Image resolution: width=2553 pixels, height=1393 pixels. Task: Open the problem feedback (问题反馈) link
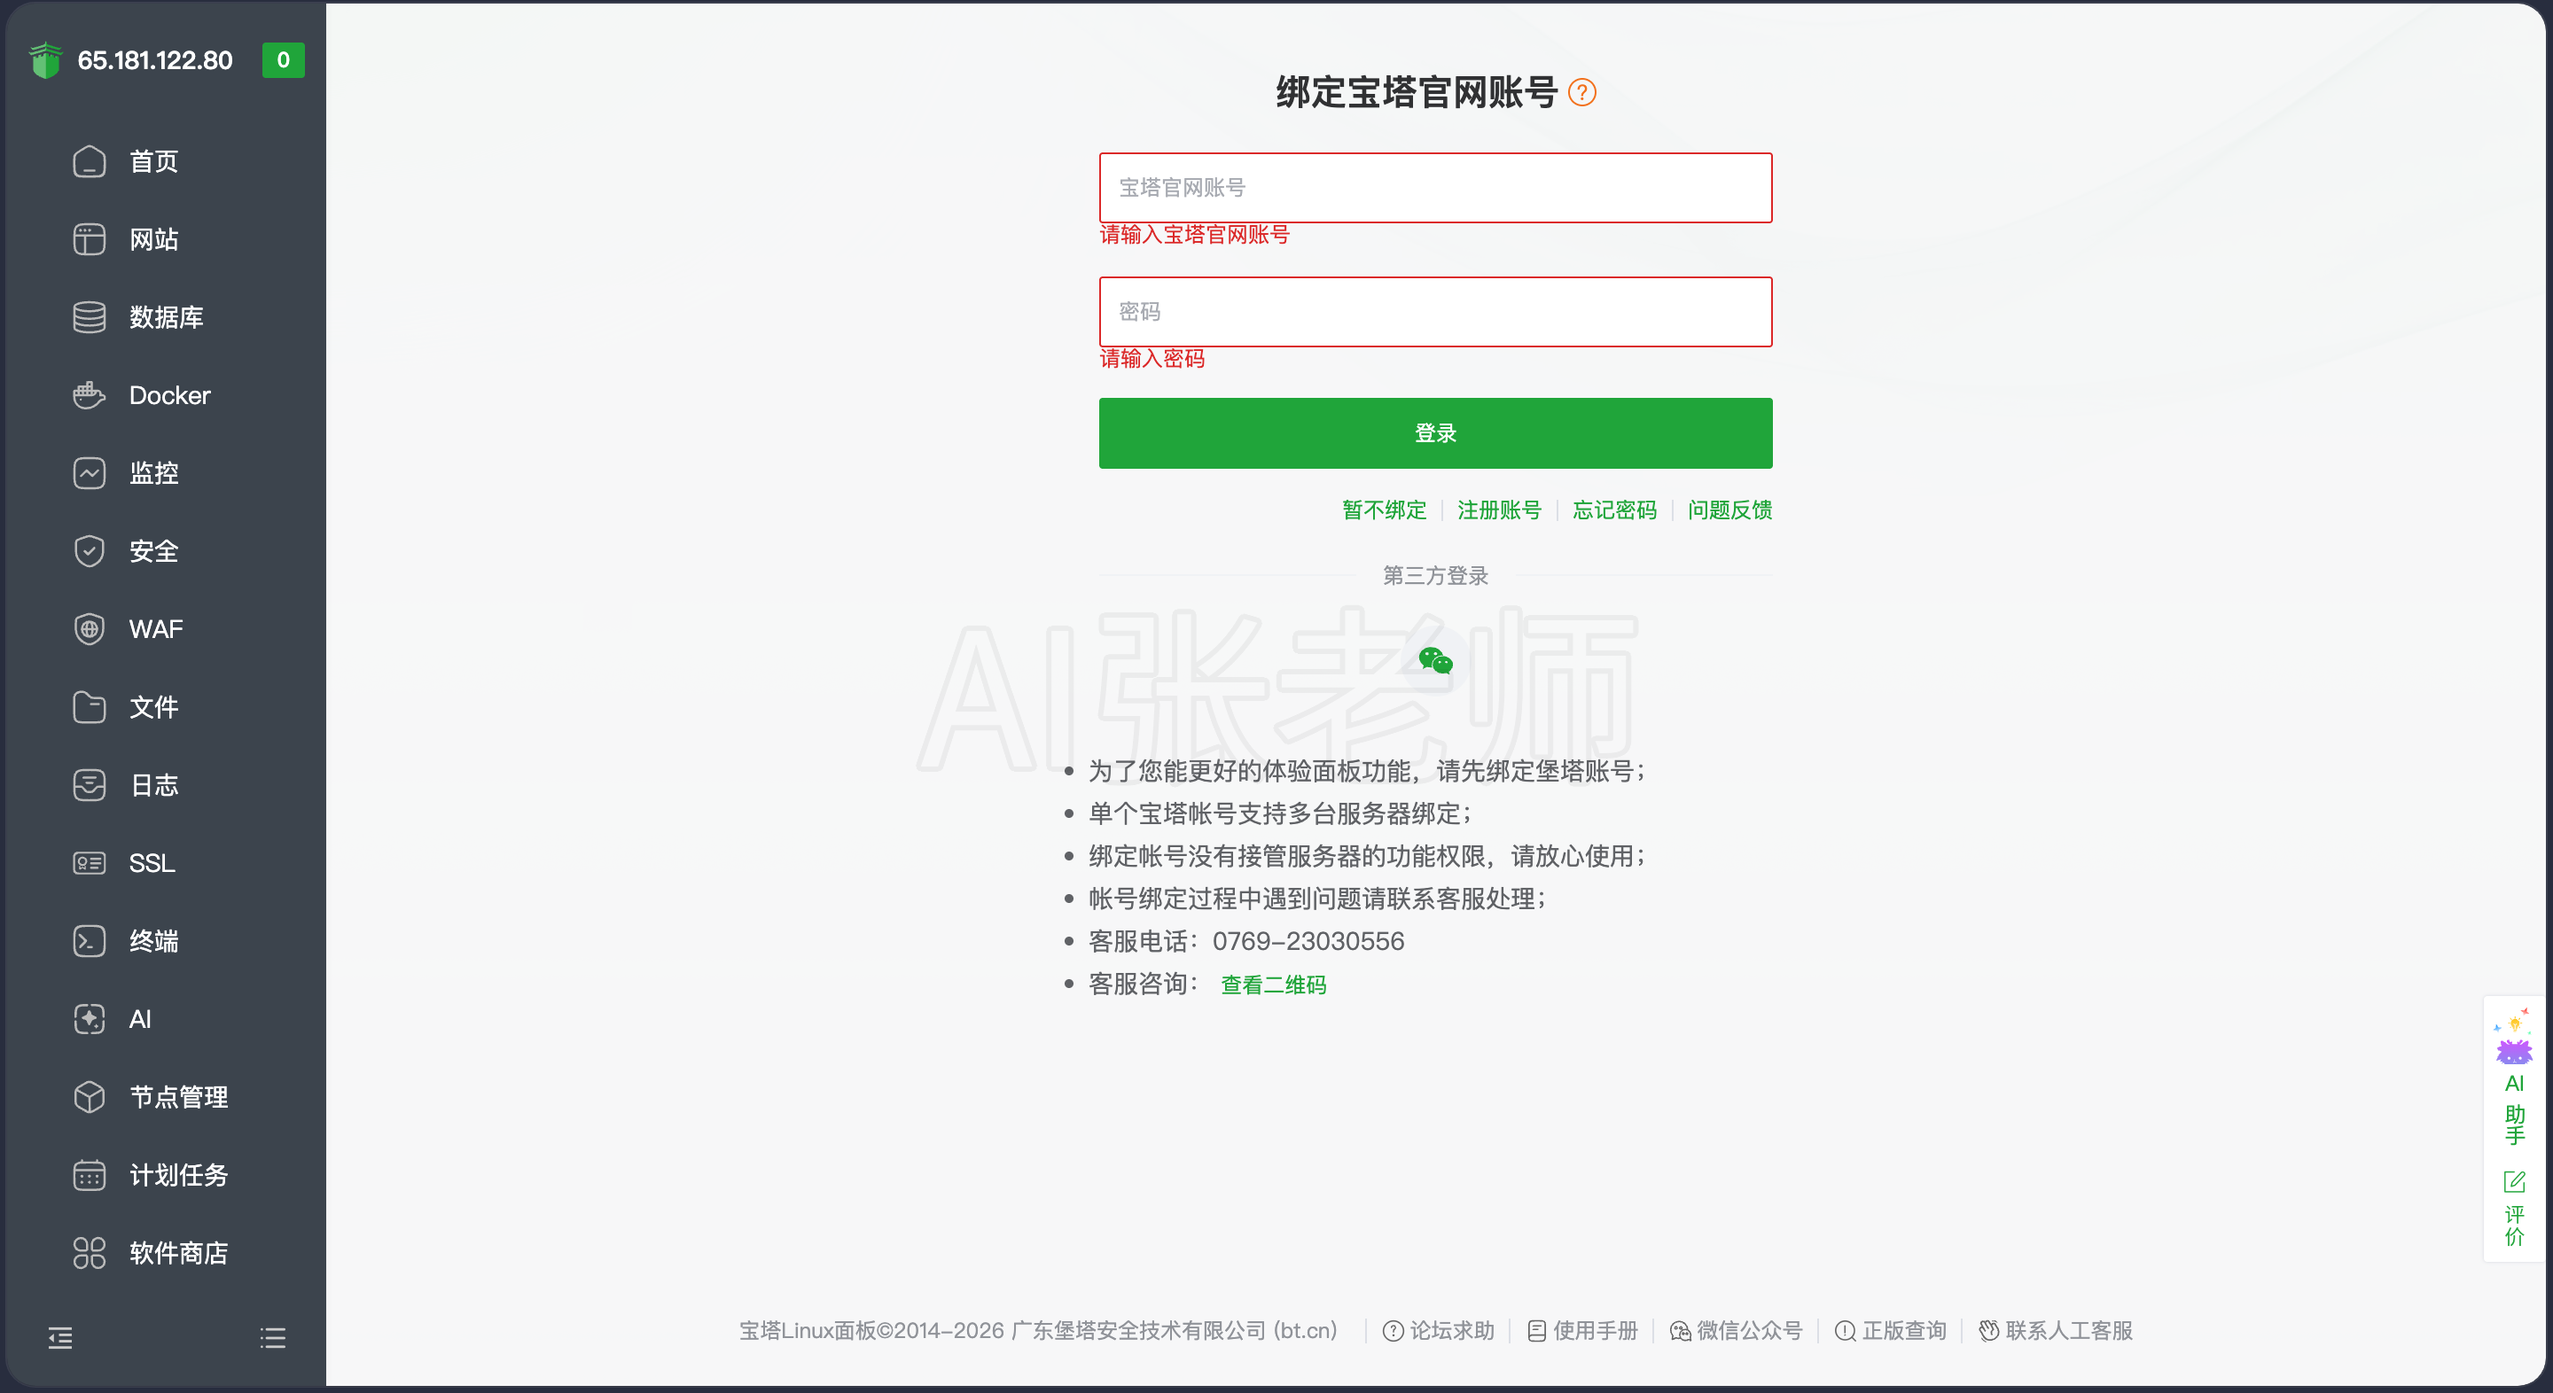1730,510
